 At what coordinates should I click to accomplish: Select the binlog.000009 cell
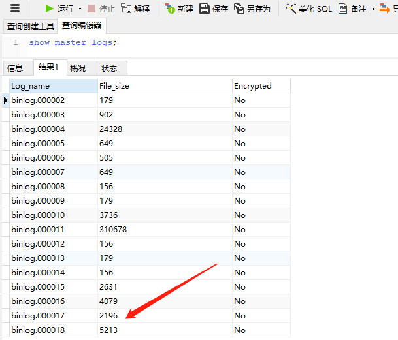[x=54, y=201]
